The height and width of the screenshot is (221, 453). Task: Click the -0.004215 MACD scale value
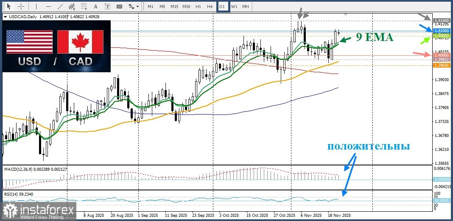pos(442,186)
